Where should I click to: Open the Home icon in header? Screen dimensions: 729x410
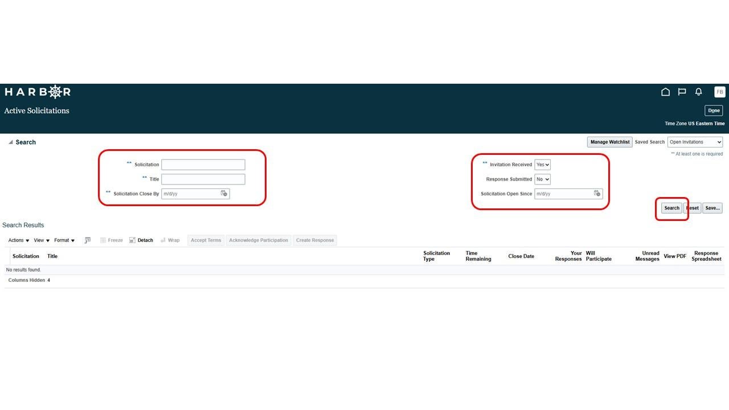[665, 92]
